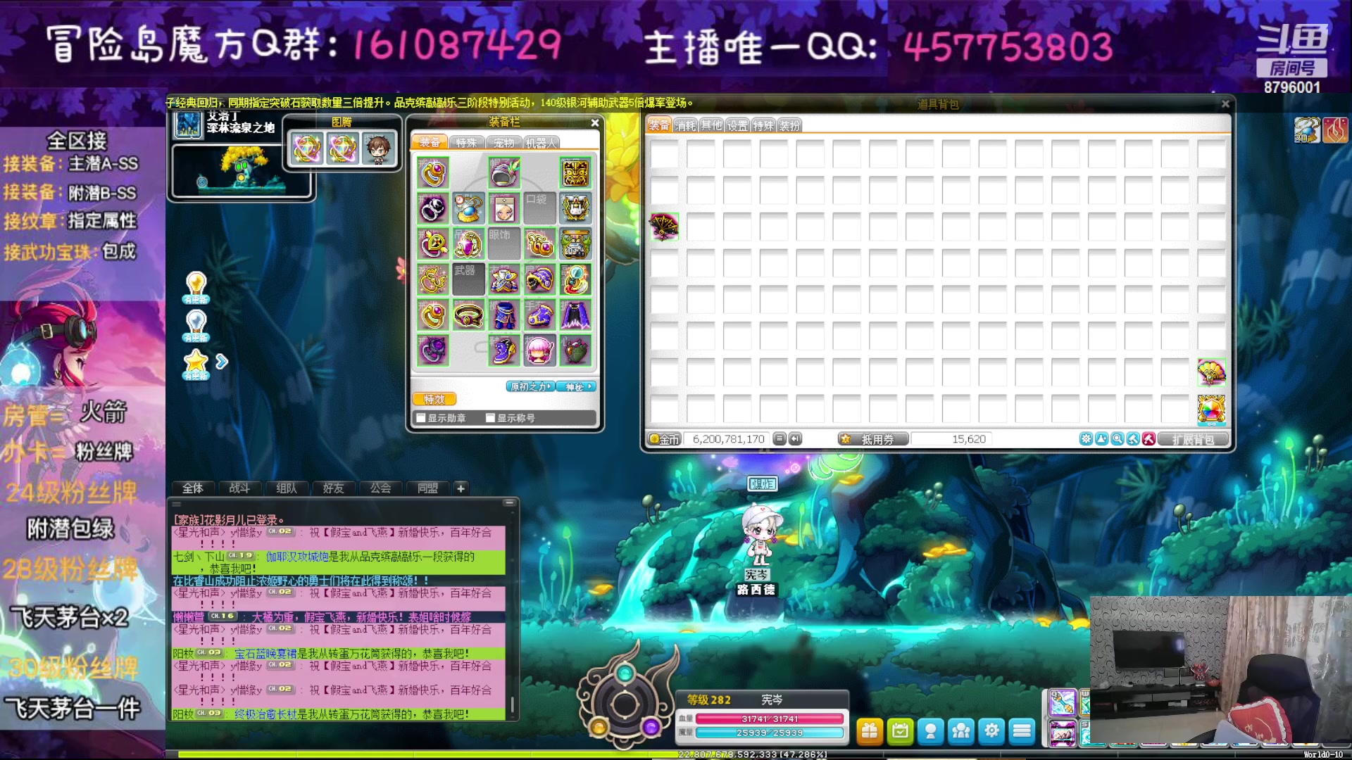Click the inventory sort gear icon
Screen dimensions: 1352x760
point(1086,439)
